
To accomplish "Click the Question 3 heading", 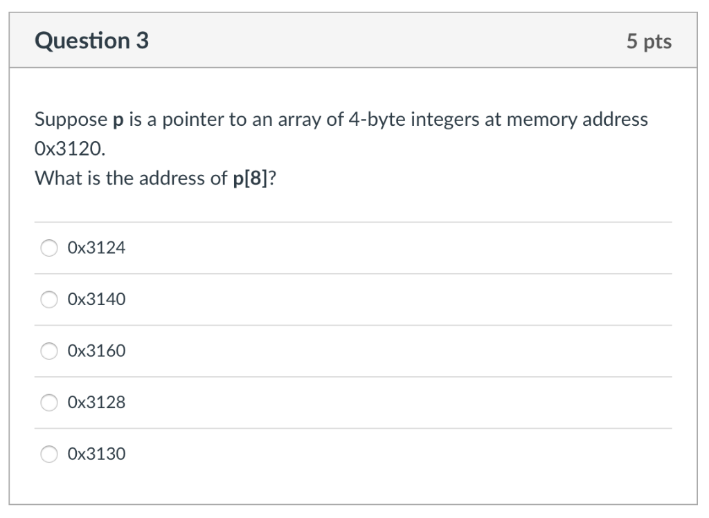I will click(x=92, y=41).
